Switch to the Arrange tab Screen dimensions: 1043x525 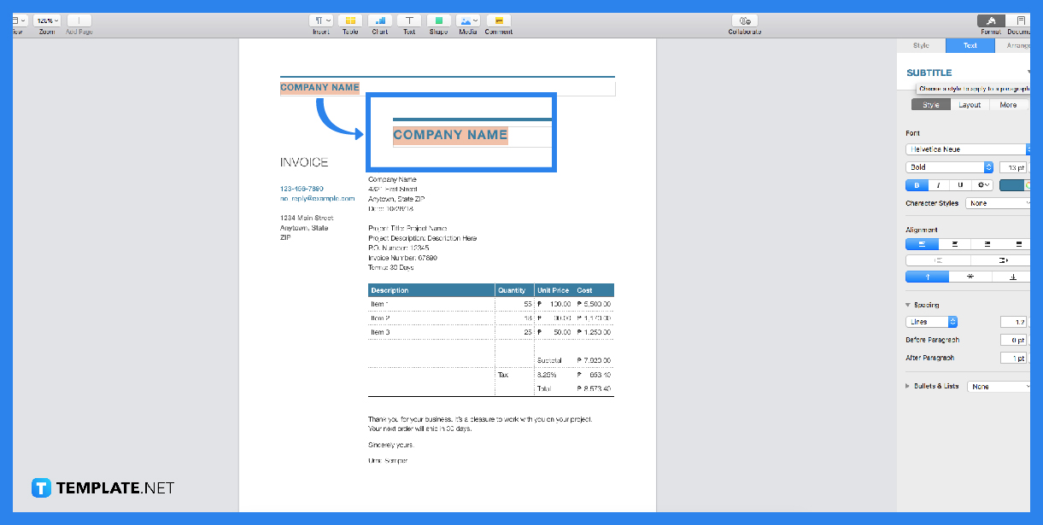(1017, 45)
